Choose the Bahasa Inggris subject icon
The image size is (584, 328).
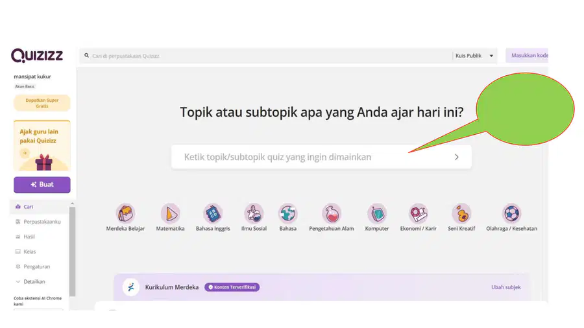[x=213, y=213]
